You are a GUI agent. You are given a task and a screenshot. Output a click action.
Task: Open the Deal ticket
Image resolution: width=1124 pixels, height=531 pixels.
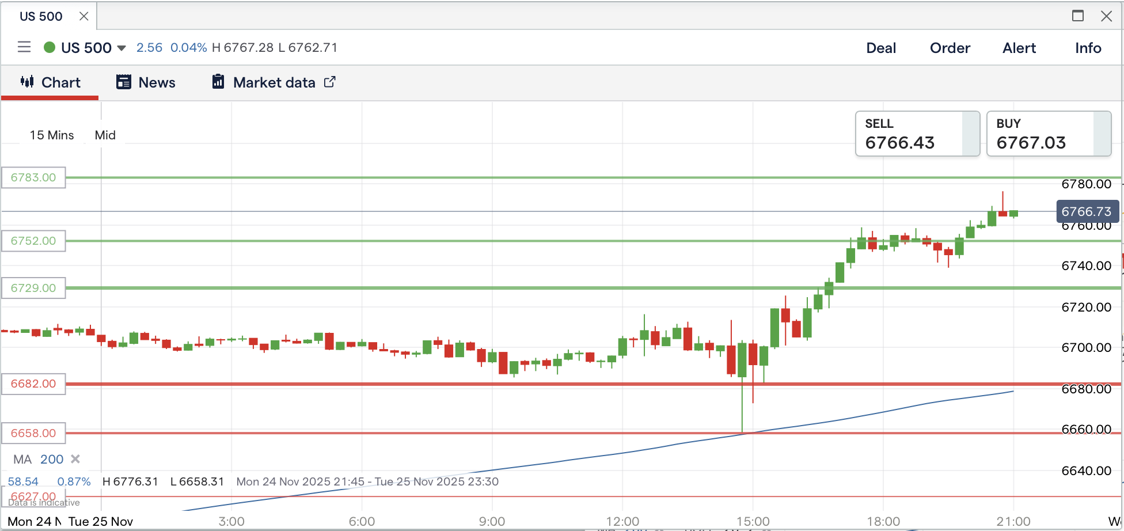click(x=880, y=48)
